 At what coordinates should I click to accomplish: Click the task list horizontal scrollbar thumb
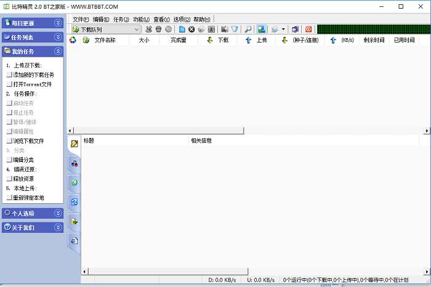click(159, 131)
